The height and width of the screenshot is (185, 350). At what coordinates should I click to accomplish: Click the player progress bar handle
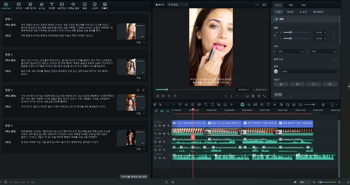tap(167, 89)
